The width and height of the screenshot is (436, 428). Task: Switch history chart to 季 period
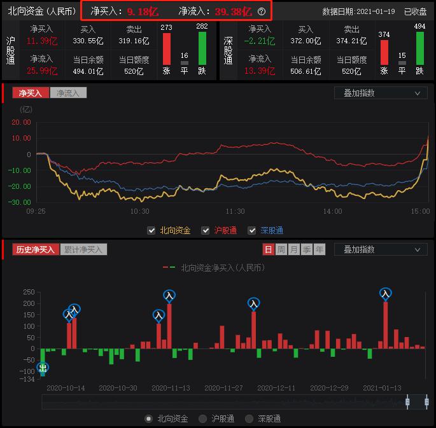tap(307, 249)
